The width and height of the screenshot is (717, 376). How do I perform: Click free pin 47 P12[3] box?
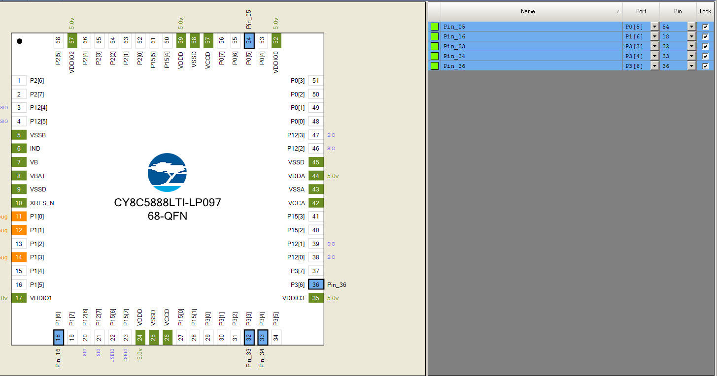[x=316, y=135]
